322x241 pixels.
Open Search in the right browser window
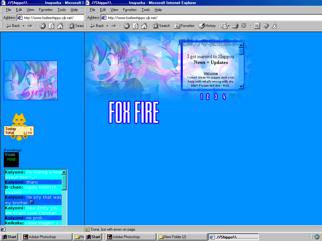[161, 26]
